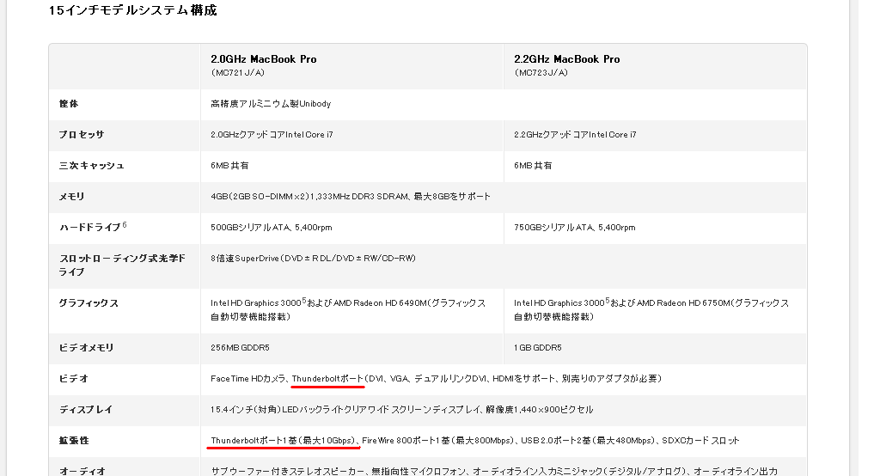Click the display spec '15.4インチ(対角)LED...'
Image resolution: width=880 pixels, height=476 pixels.
[402, 409]
